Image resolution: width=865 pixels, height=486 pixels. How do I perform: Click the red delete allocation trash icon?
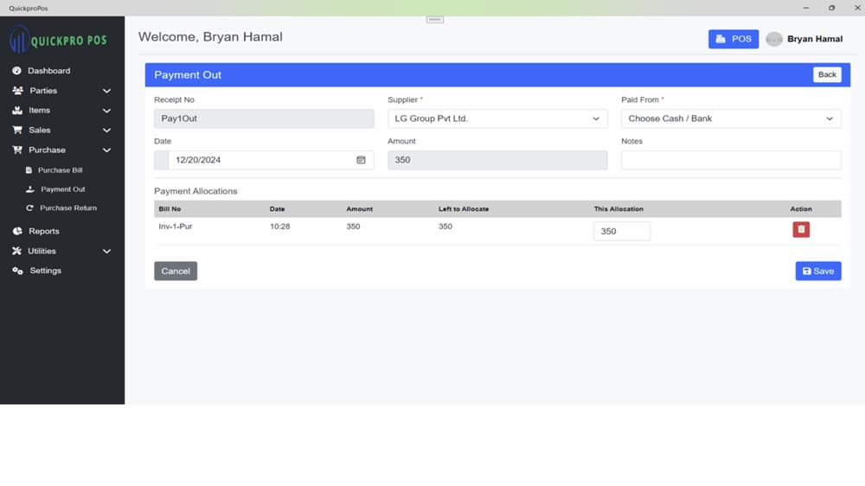click(x=801, y=229)
